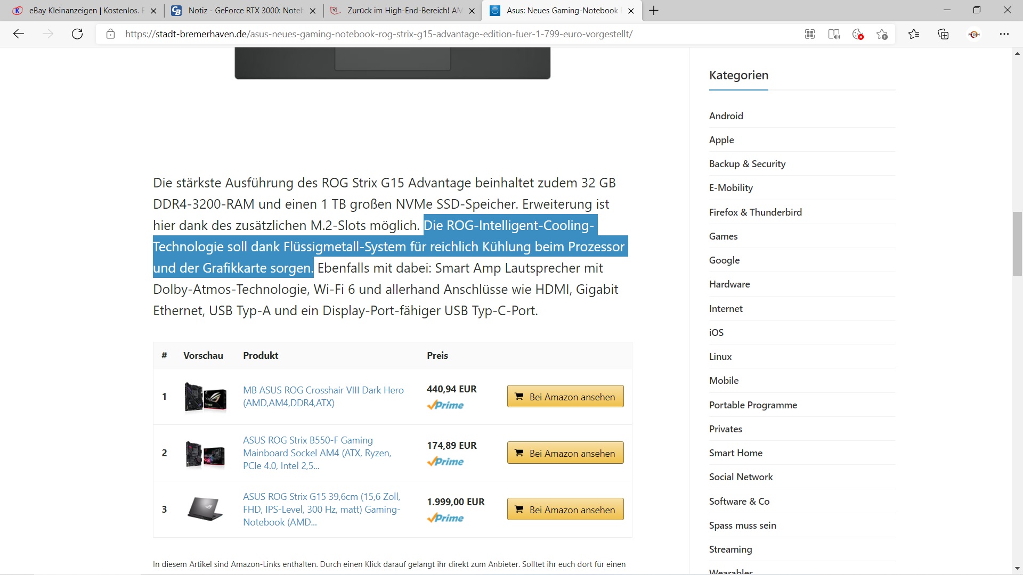
Task: Reload the current page
Action: click(x=77, y=34)
